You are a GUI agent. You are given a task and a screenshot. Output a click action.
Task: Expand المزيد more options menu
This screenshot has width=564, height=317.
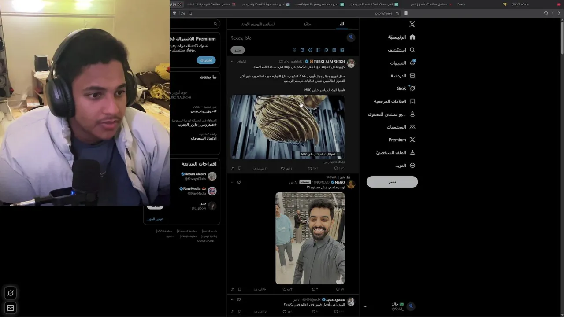click(405, 166)
